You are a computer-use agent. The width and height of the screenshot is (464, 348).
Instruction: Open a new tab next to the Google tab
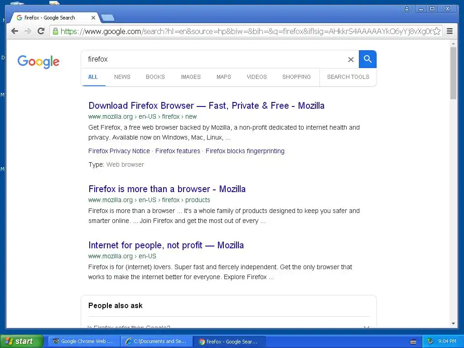tap(108, 18)
